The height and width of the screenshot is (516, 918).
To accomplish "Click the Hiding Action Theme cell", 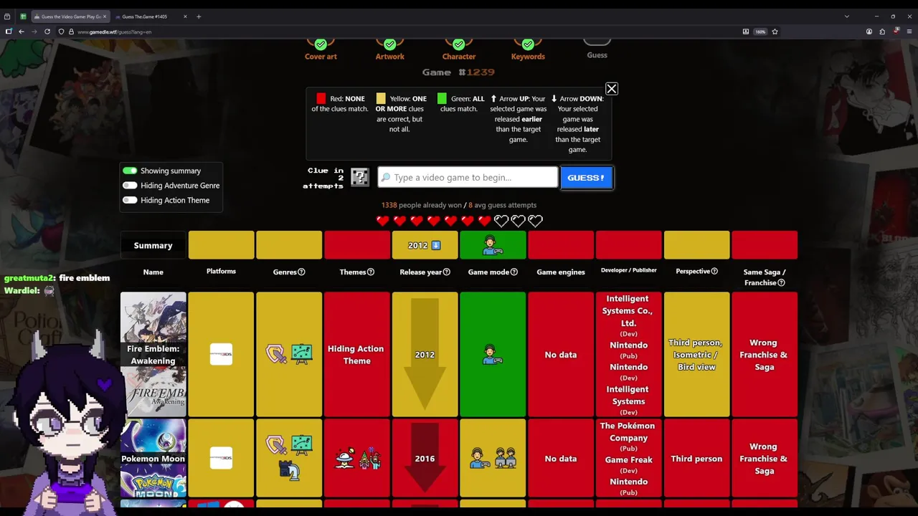I will point(356,354).
